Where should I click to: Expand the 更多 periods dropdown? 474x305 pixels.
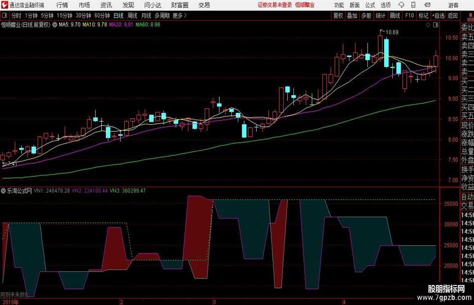pos(180,16)
